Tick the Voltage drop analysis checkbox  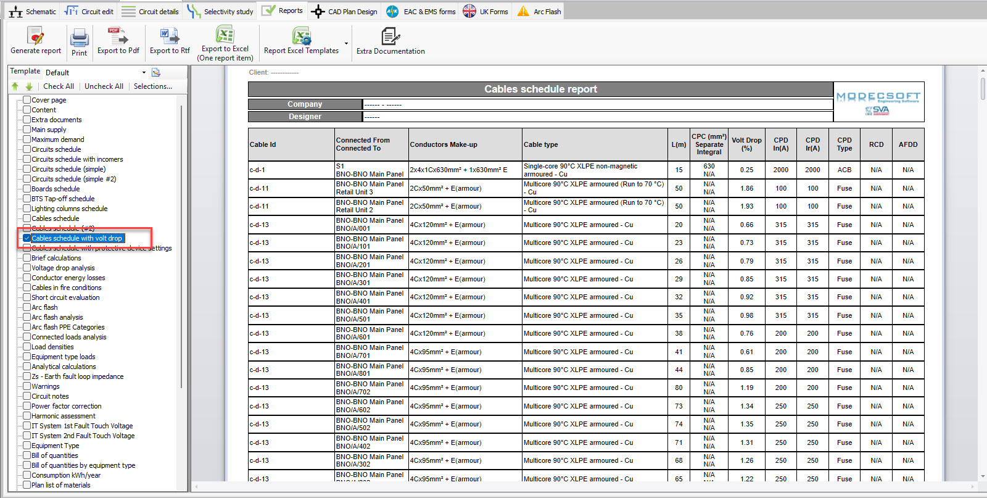(27, 267)
